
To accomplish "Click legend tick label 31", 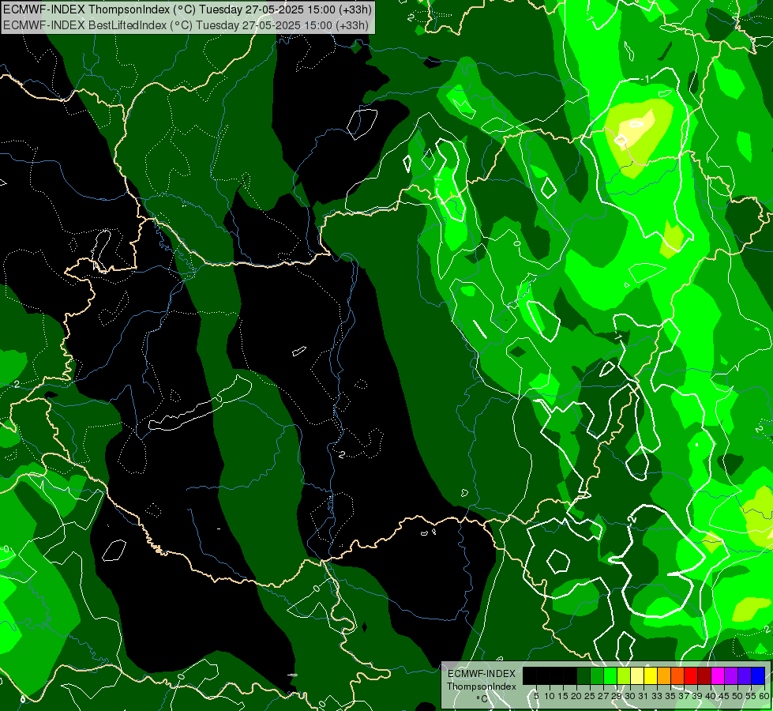I will (x=644, y=696).
